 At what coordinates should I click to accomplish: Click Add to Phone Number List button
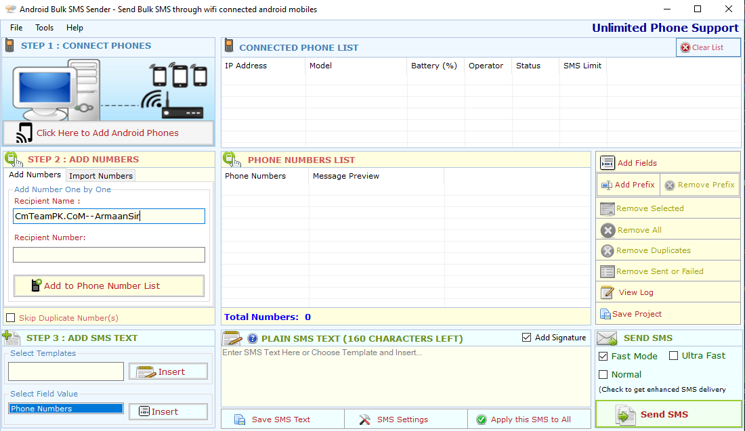[x=109, y=286]
